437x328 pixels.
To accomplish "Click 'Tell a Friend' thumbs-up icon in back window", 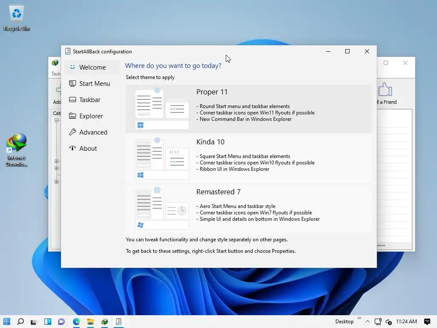I will (385, 90).
